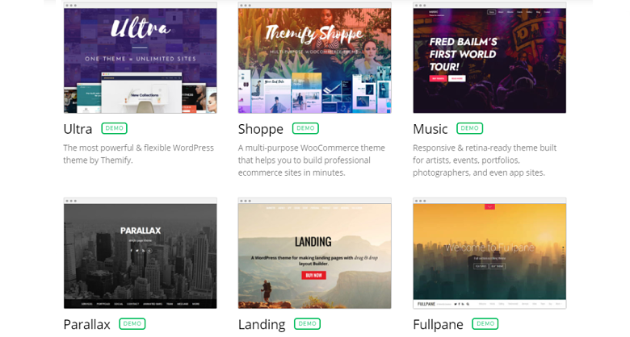This screenshot has height=337, width=630.
Task: Open the Parallax theme preview thumbnail
Action: [x=141, y=253]
